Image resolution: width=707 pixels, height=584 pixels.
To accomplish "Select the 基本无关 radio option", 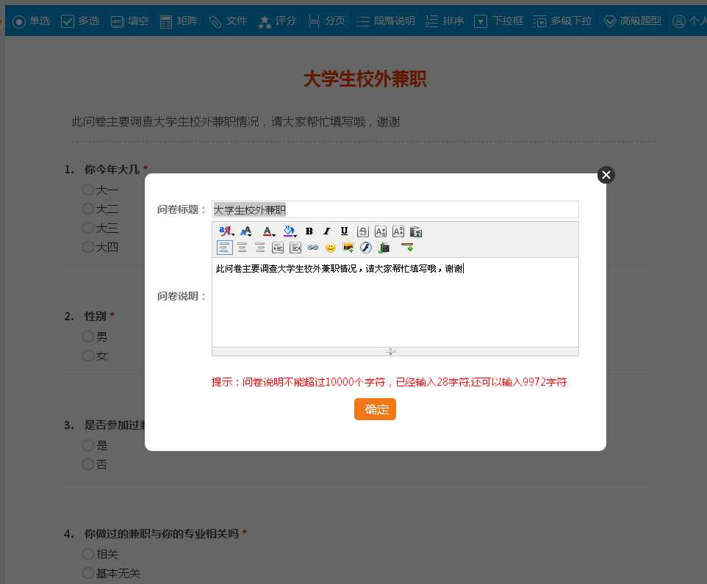I will [88, 573].
